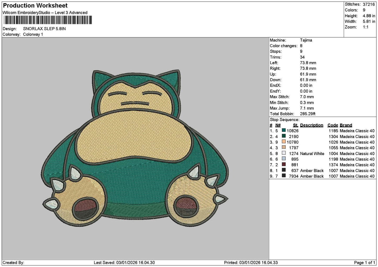Click the Colors value 9
The image size is (378, 267).
[364, 10]
